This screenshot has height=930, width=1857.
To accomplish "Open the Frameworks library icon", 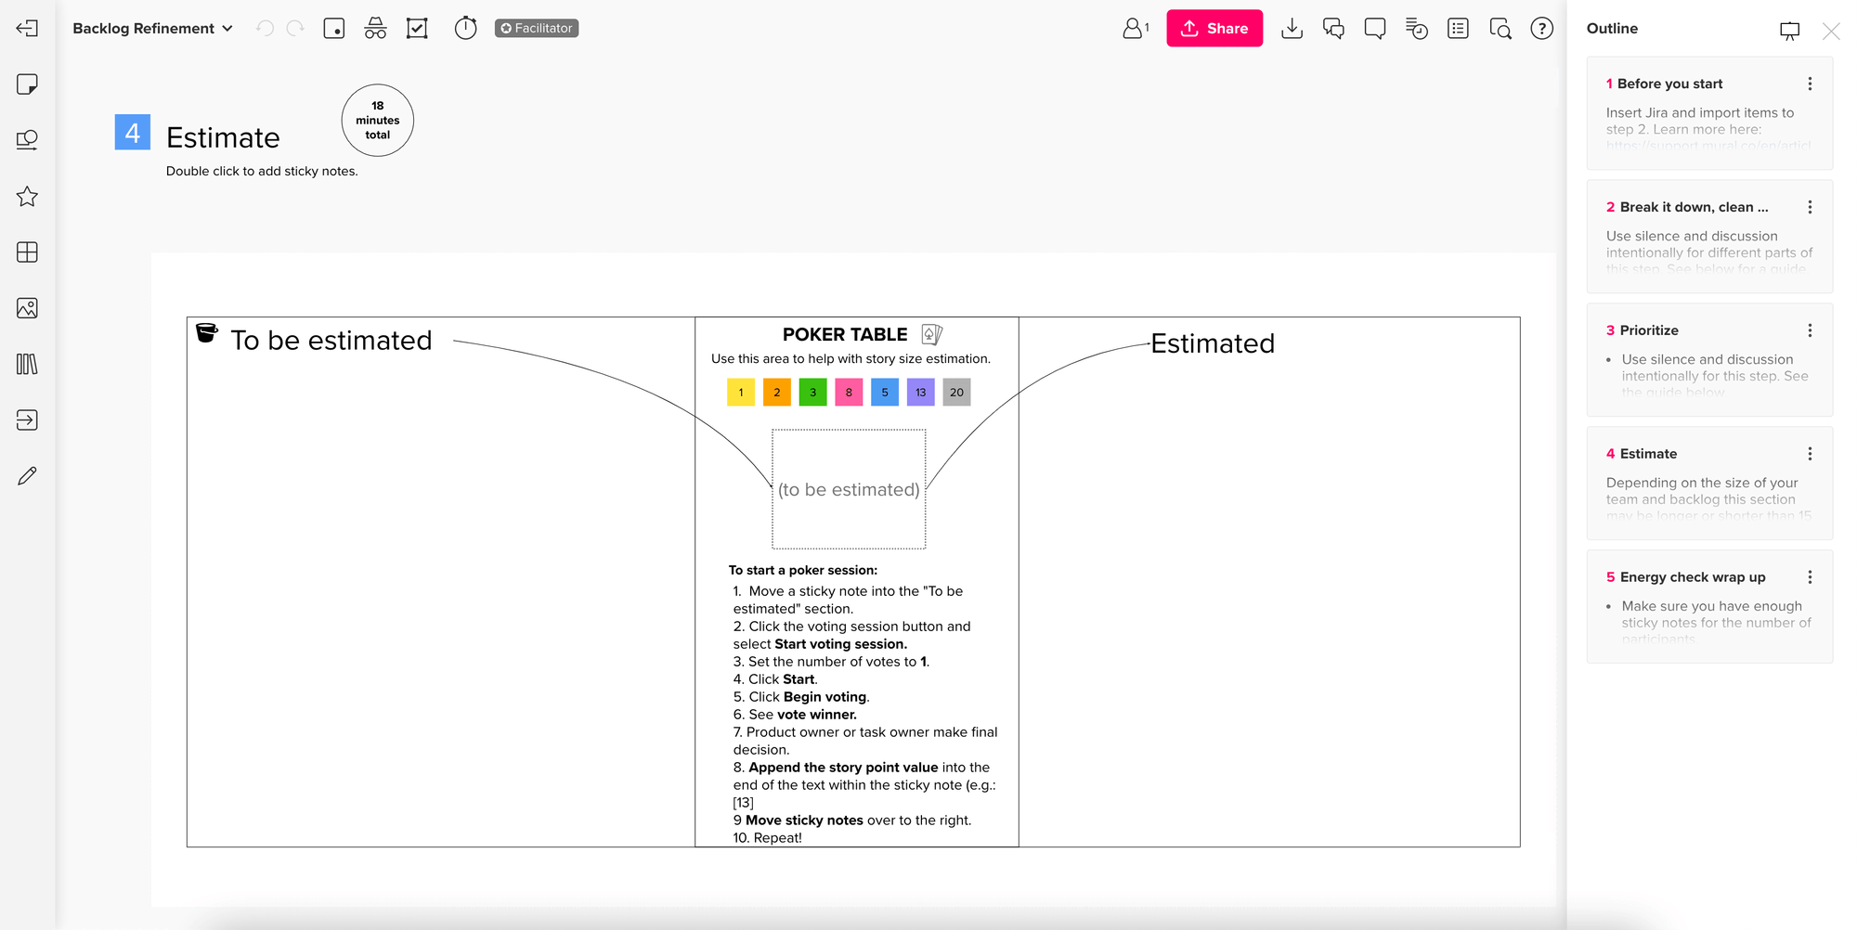I will 28,365.
